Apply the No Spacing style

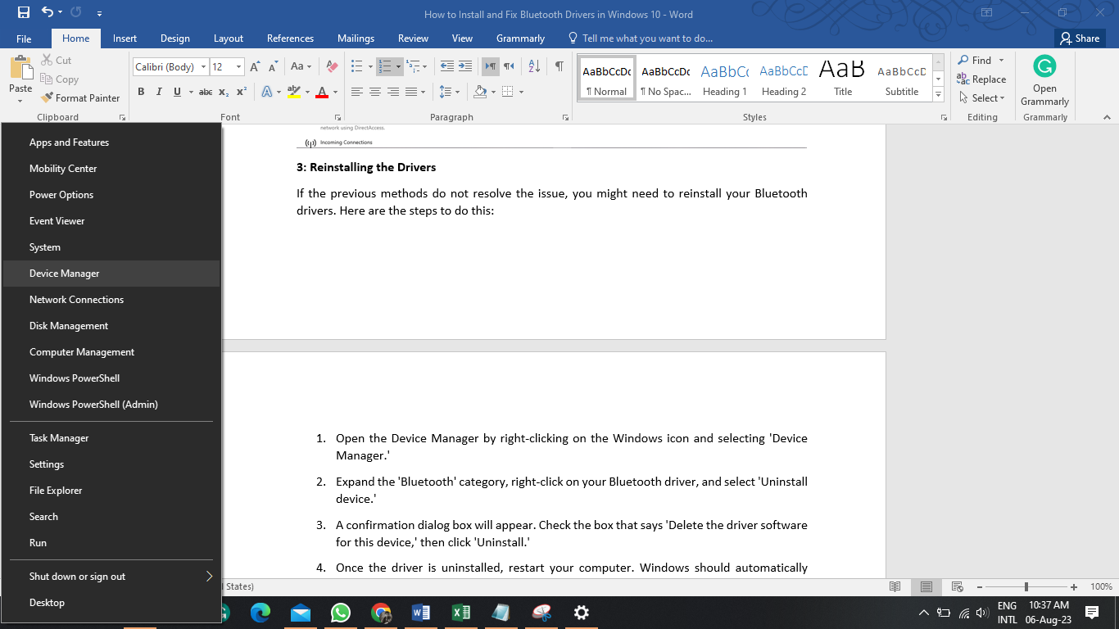[665, 79]
